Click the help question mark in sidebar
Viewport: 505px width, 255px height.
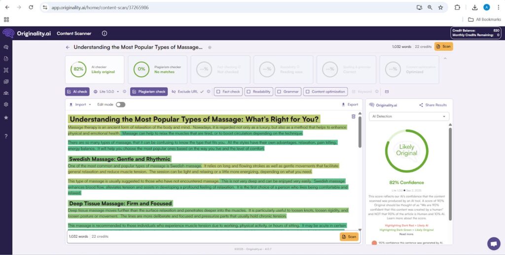point(6,136)
